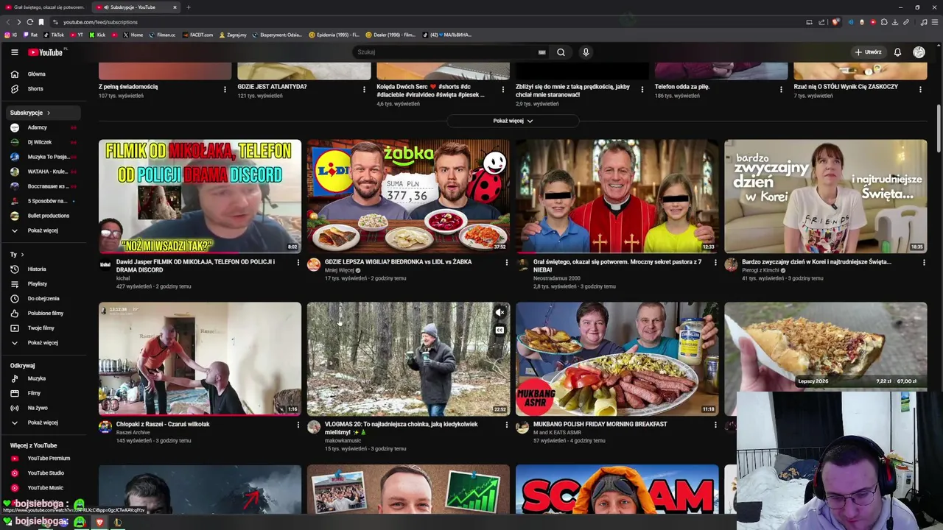Click the address bar URL

(x=100, y=22)
